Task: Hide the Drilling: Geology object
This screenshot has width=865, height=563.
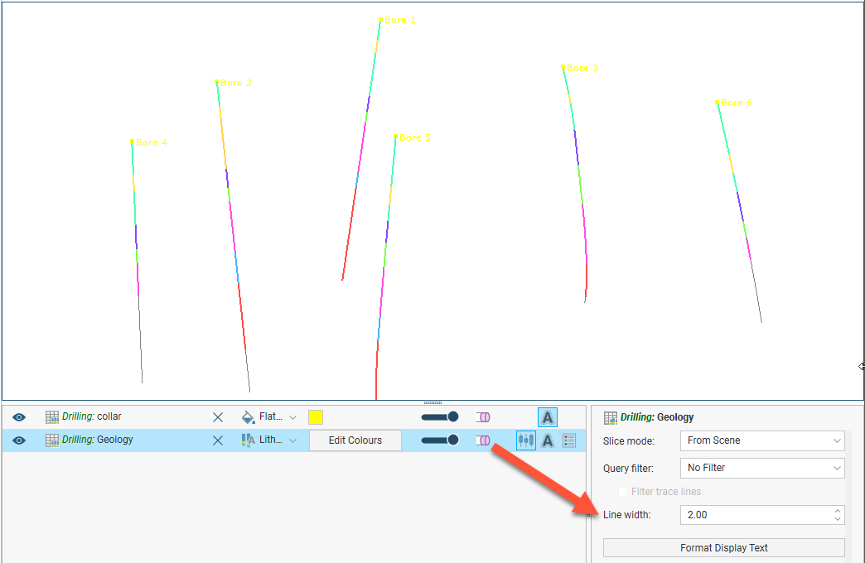Action: 19,440
